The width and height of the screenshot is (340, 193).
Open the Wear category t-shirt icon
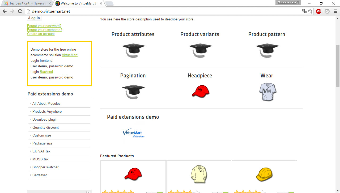click(267, 92)
